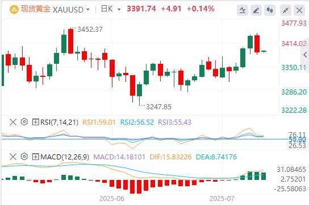
Task: Click the 3414.02 price axis label
Action: 294,44
